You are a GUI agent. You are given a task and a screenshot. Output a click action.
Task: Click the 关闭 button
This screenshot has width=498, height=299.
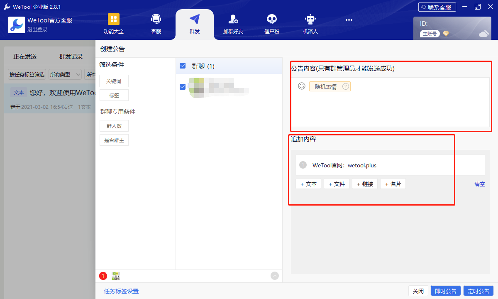[x=418, y=291]
